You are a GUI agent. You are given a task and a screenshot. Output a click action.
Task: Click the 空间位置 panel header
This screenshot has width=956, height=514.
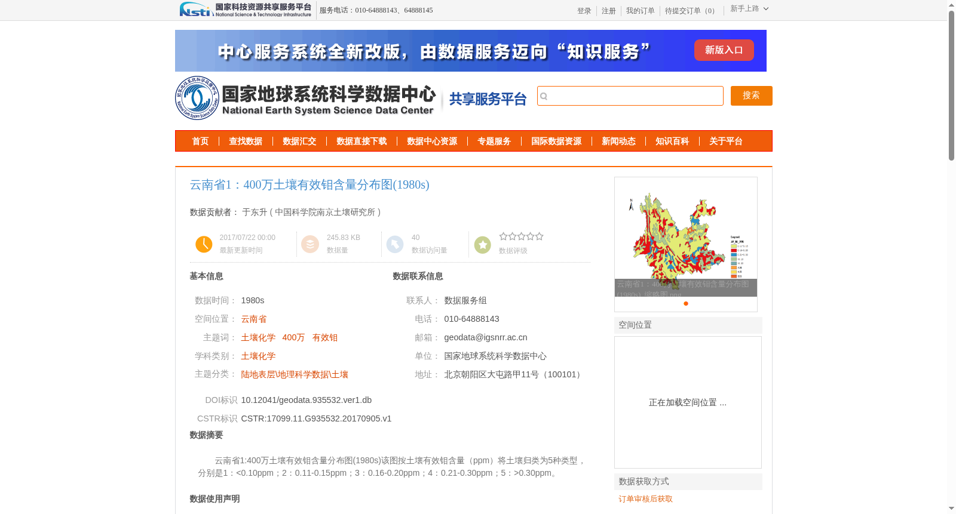(688, 325)
